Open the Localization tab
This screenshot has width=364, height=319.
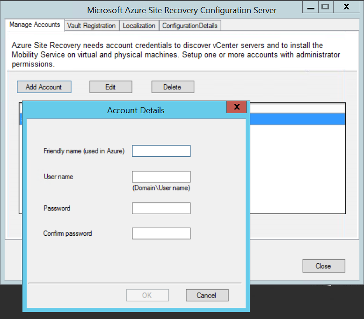click(139, 26)
